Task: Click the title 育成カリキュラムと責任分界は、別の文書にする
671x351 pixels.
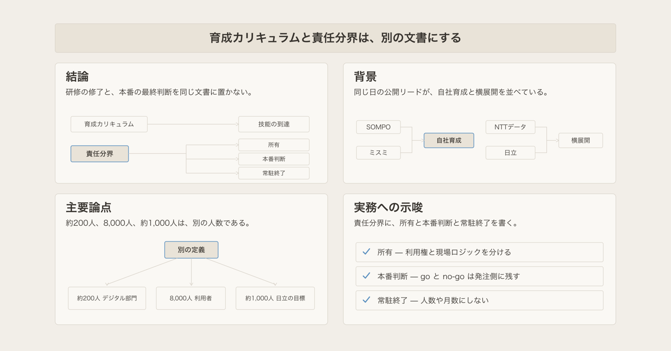Action: coord(335,38)
